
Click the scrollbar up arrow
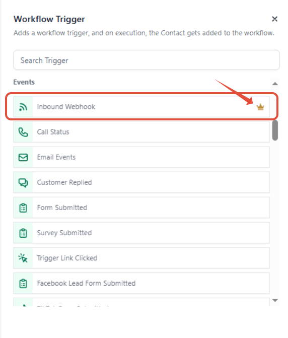(275, 84)
